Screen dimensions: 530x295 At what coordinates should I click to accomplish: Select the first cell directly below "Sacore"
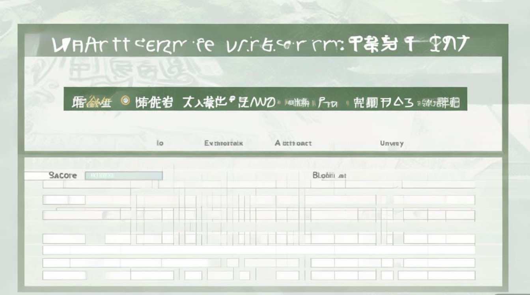tap(63, 185)
